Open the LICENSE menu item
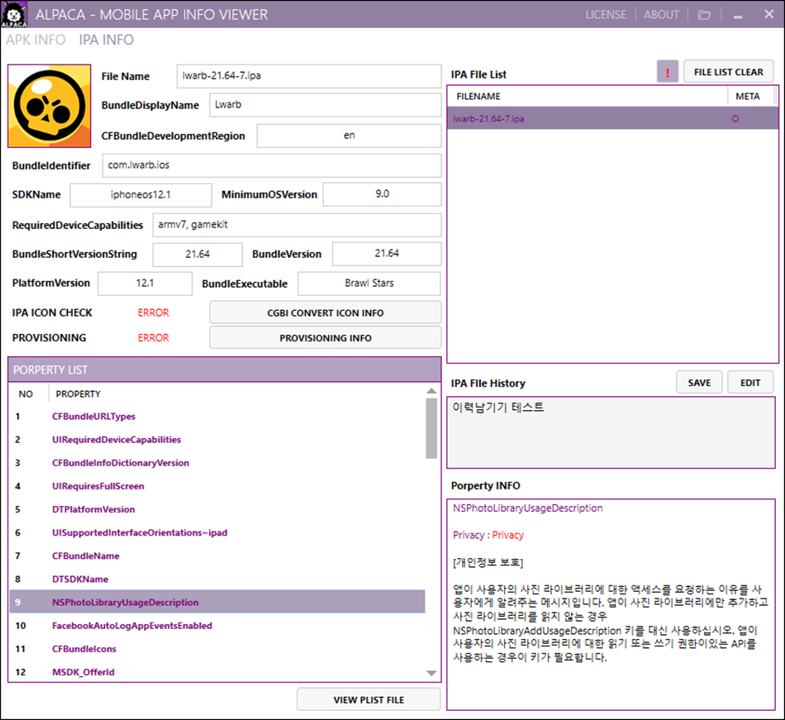 pyautogui.click(x=606, y=15)
